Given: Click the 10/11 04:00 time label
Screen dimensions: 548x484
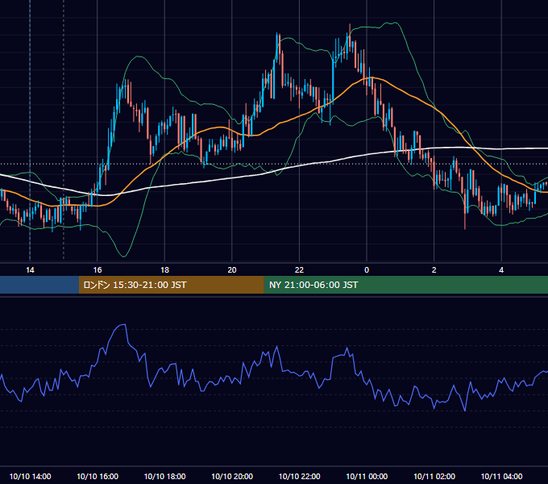Looking at the screenshot, I should [501, 476].
